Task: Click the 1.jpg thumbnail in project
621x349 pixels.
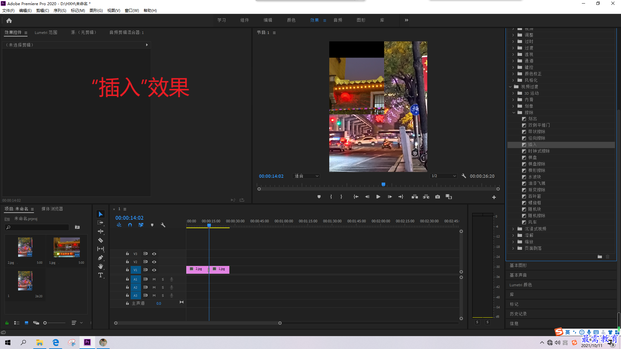Action: [x=67, y=247]
